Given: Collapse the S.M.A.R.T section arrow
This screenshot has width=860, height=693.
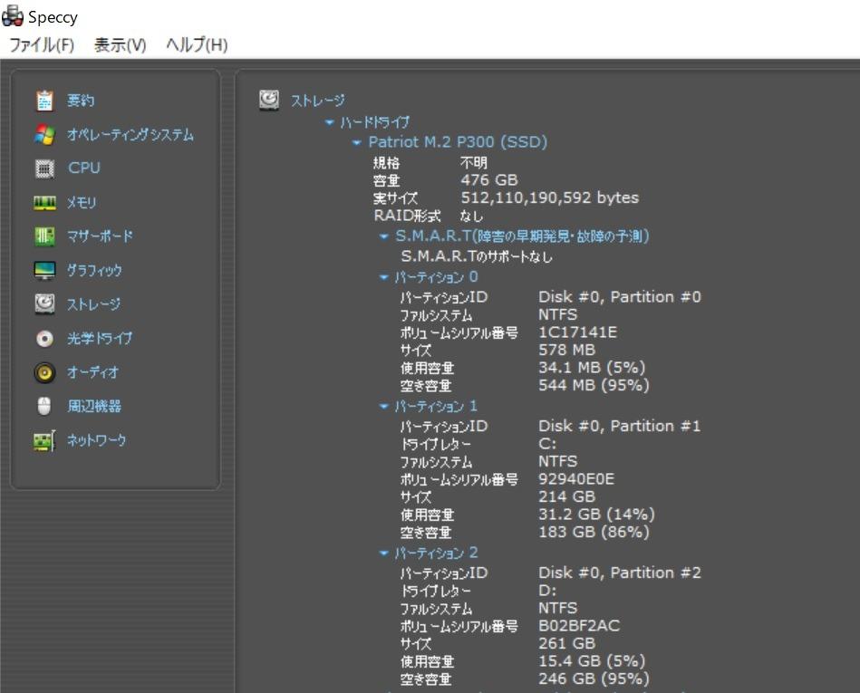Looking at the screenshot, I should point(384,236).
